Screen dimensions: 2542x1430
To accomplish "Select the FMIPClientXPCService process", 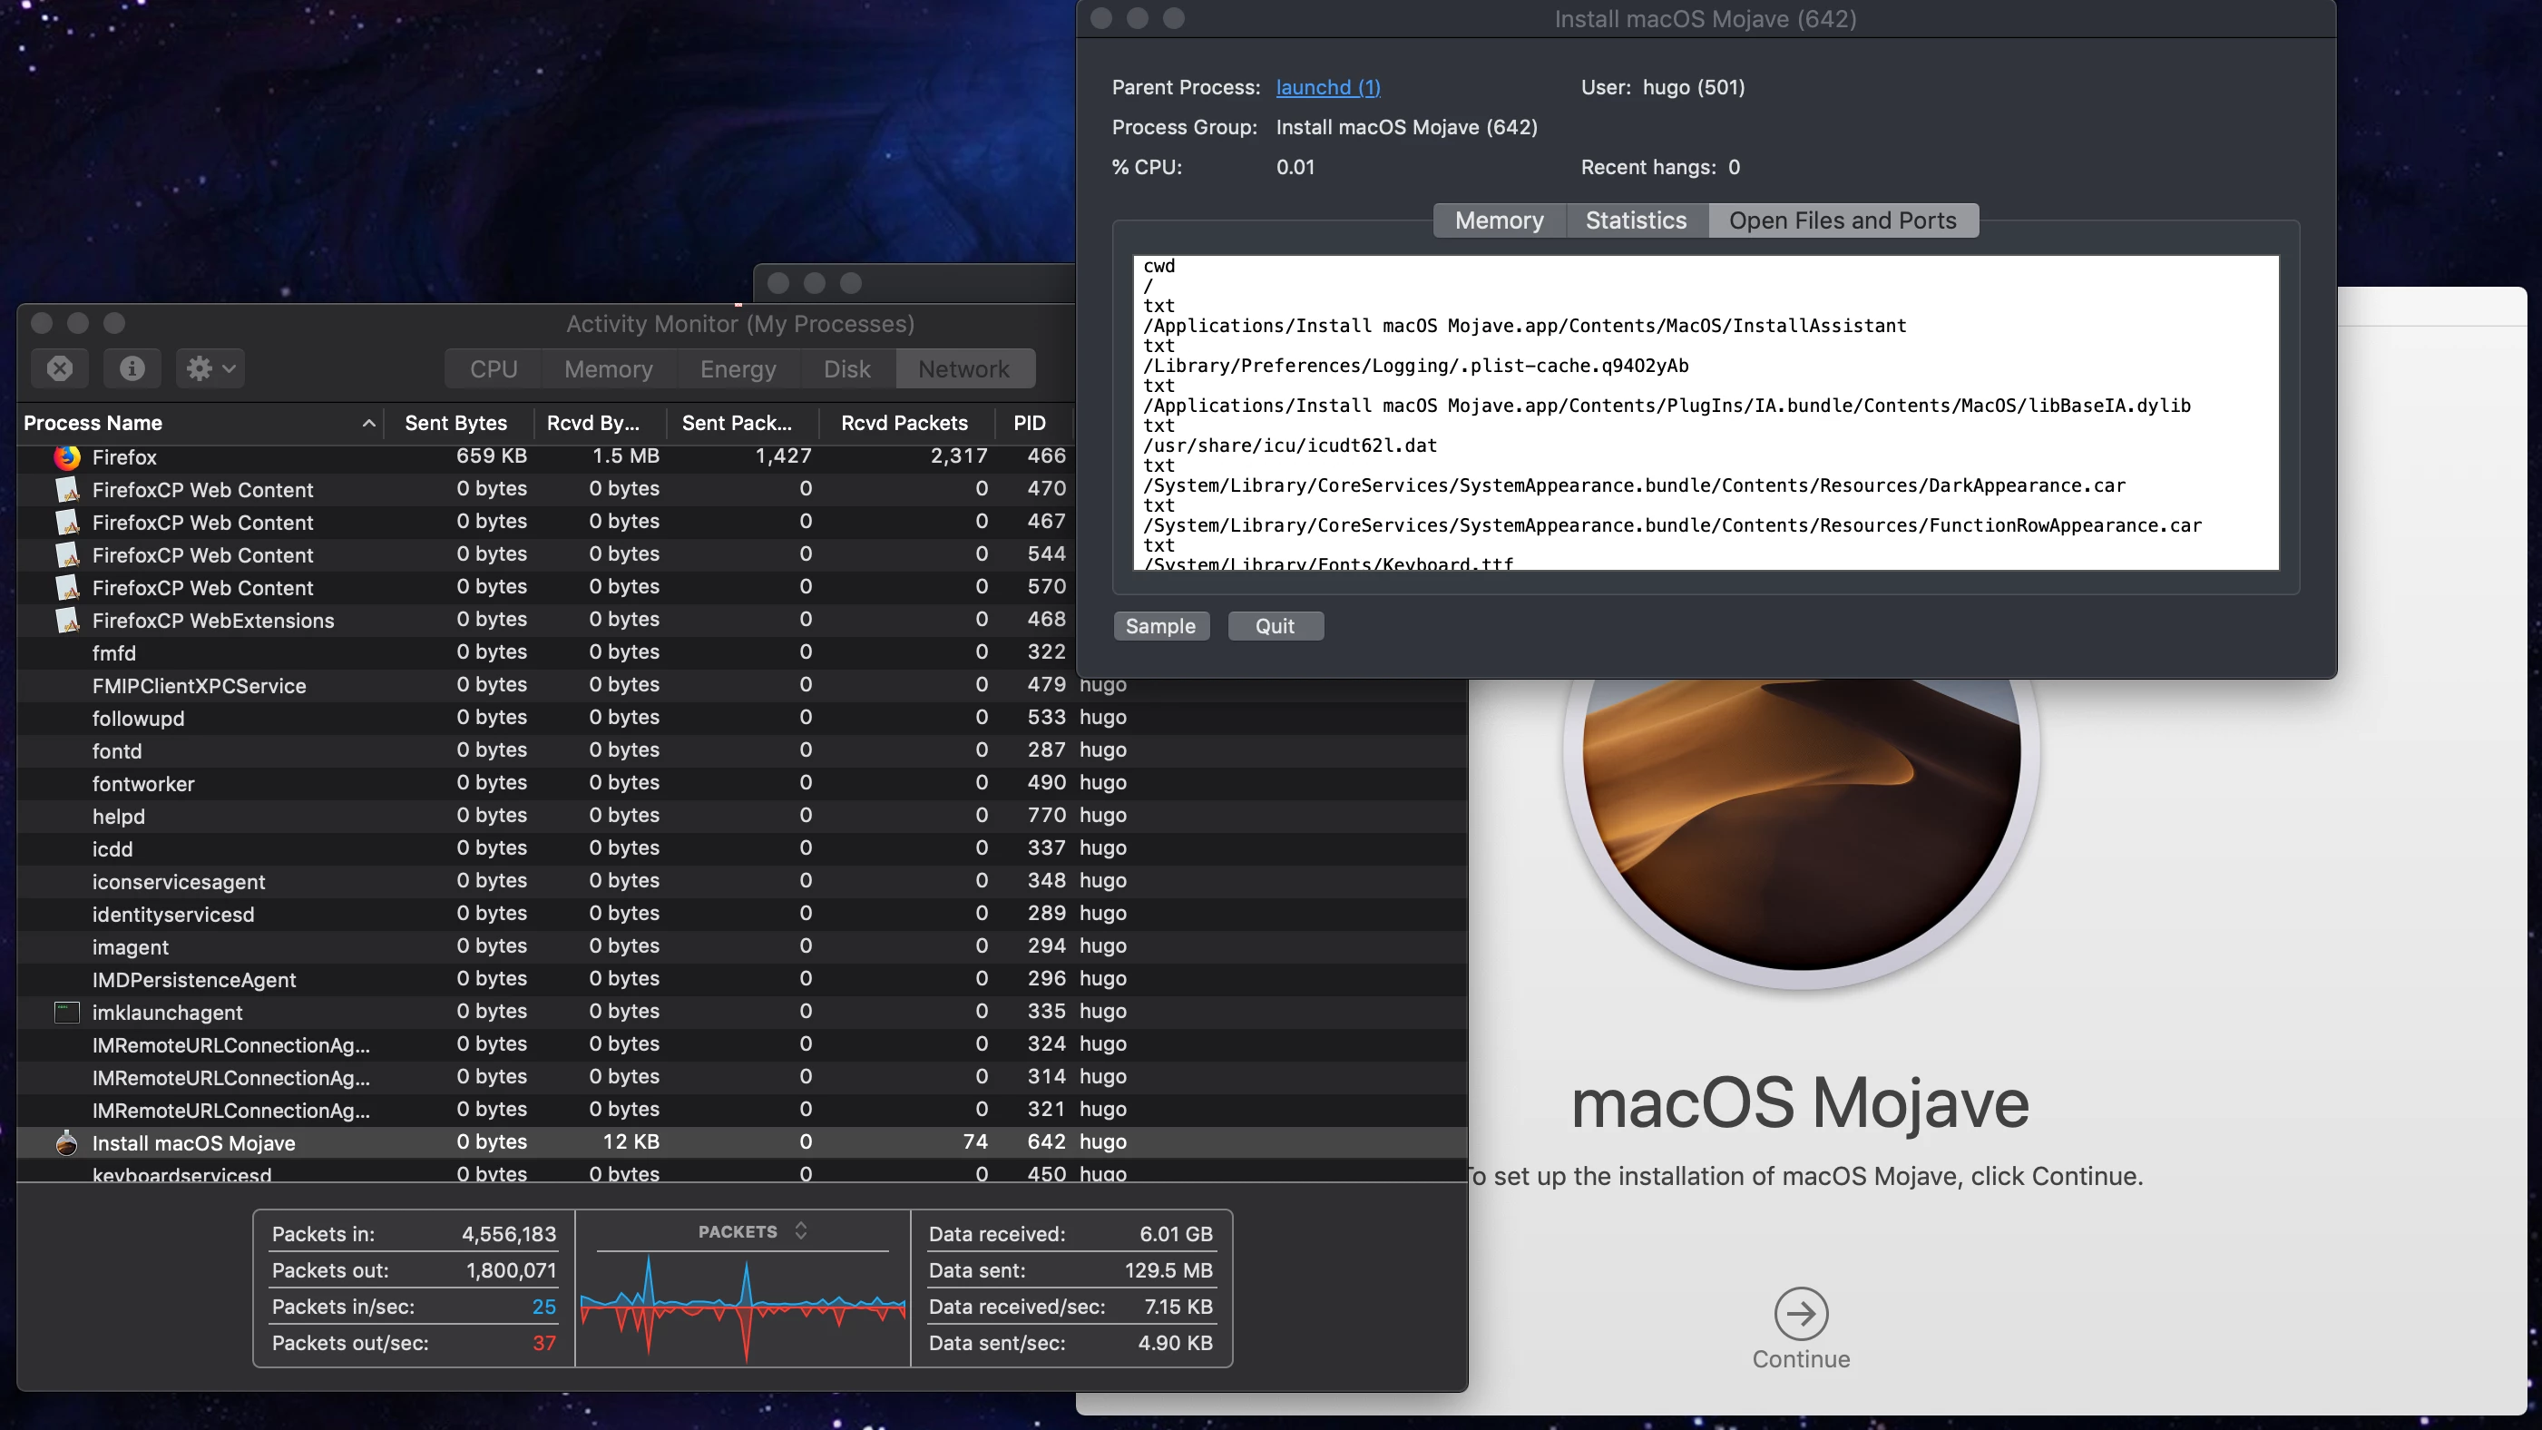I will [x=742, y=685].
